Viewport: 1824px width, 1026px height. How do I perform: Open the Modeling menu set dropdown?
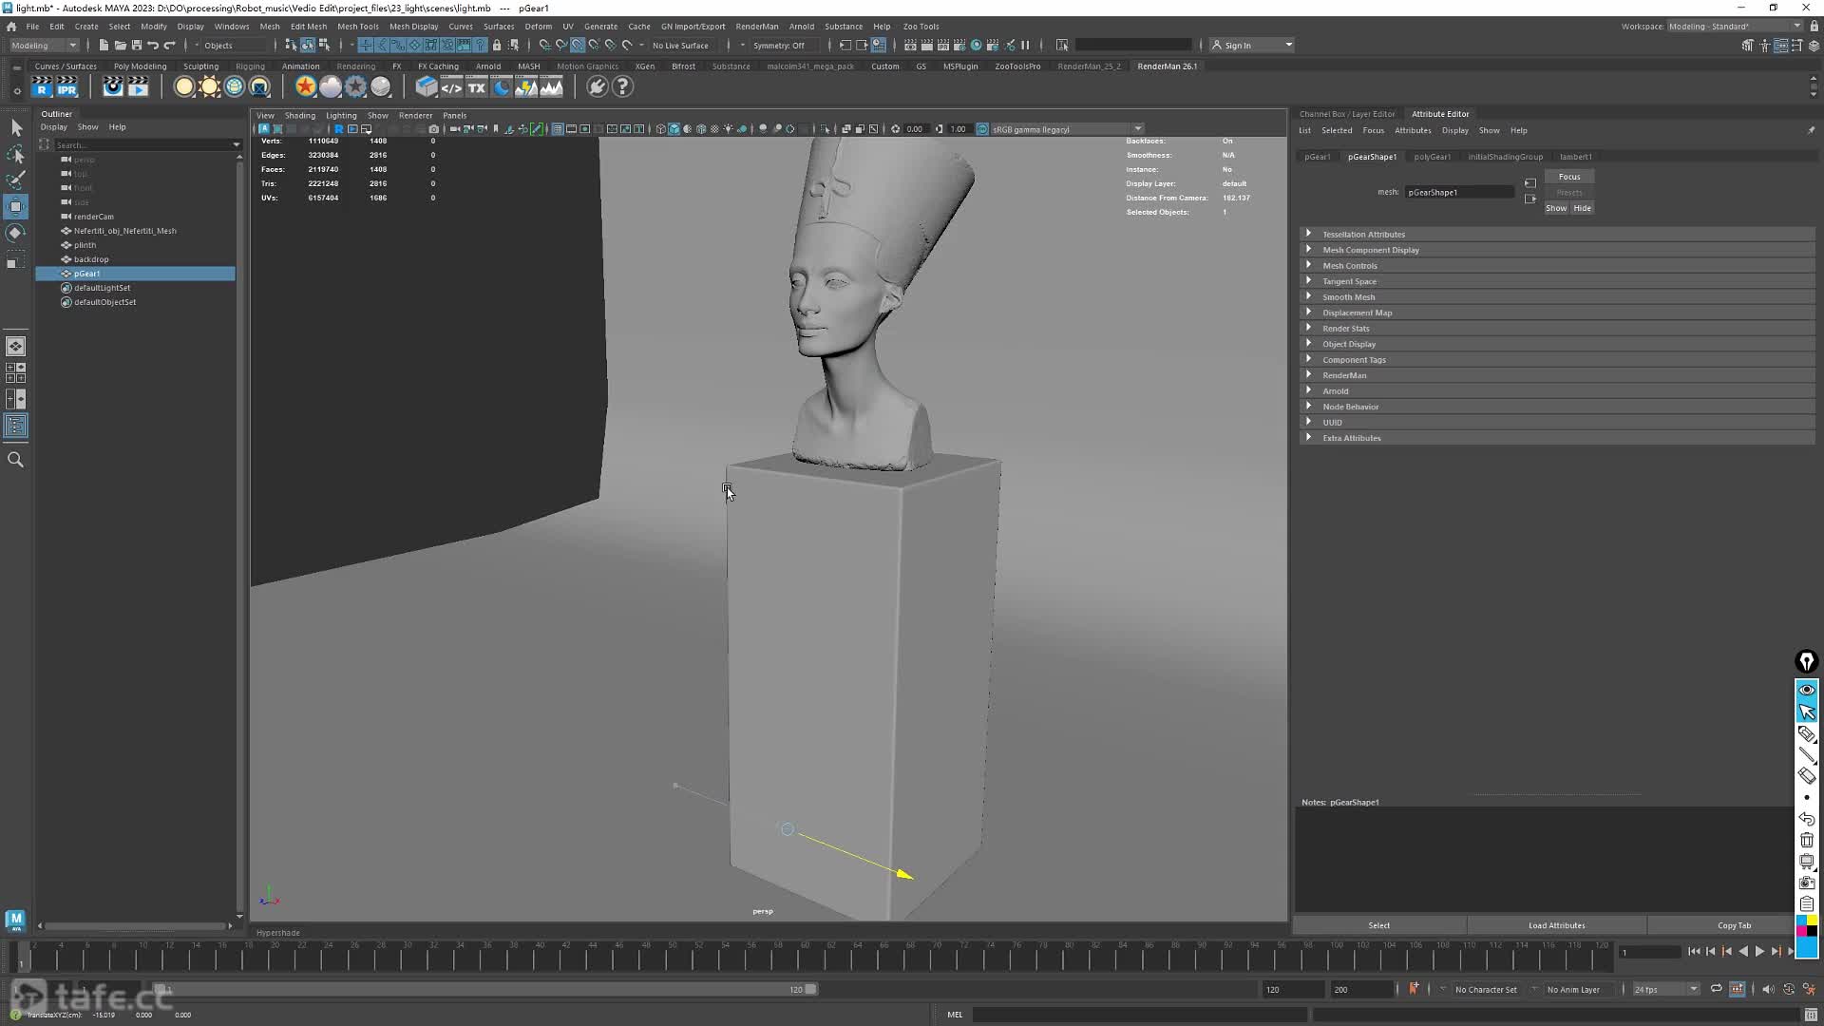(x=44, y=46)
